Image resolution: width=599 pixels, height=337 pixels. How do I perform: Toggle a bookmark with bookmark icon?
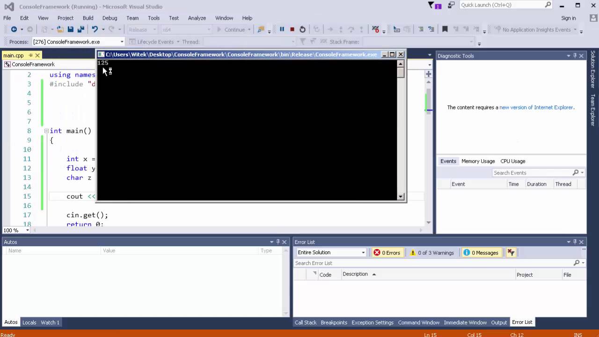[x=445, y=29]
